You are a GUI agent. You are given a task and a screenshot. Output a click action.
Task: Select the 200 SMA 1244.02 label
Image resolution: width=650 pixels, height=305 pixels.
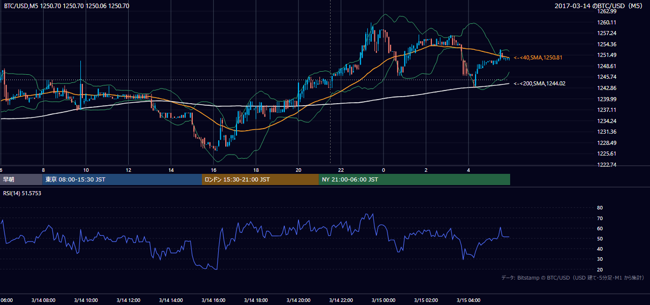[540, 83]
